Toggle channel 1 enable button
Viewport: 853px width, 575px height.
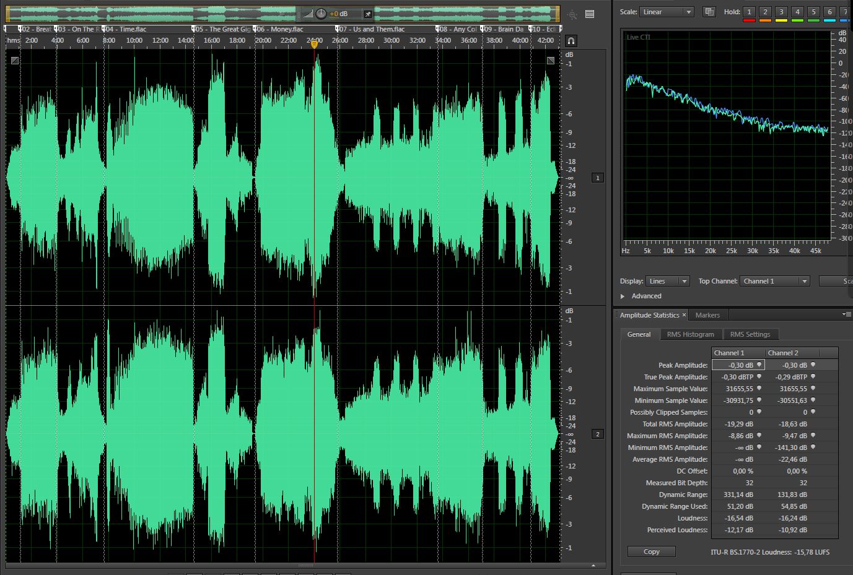pos(598,178)
